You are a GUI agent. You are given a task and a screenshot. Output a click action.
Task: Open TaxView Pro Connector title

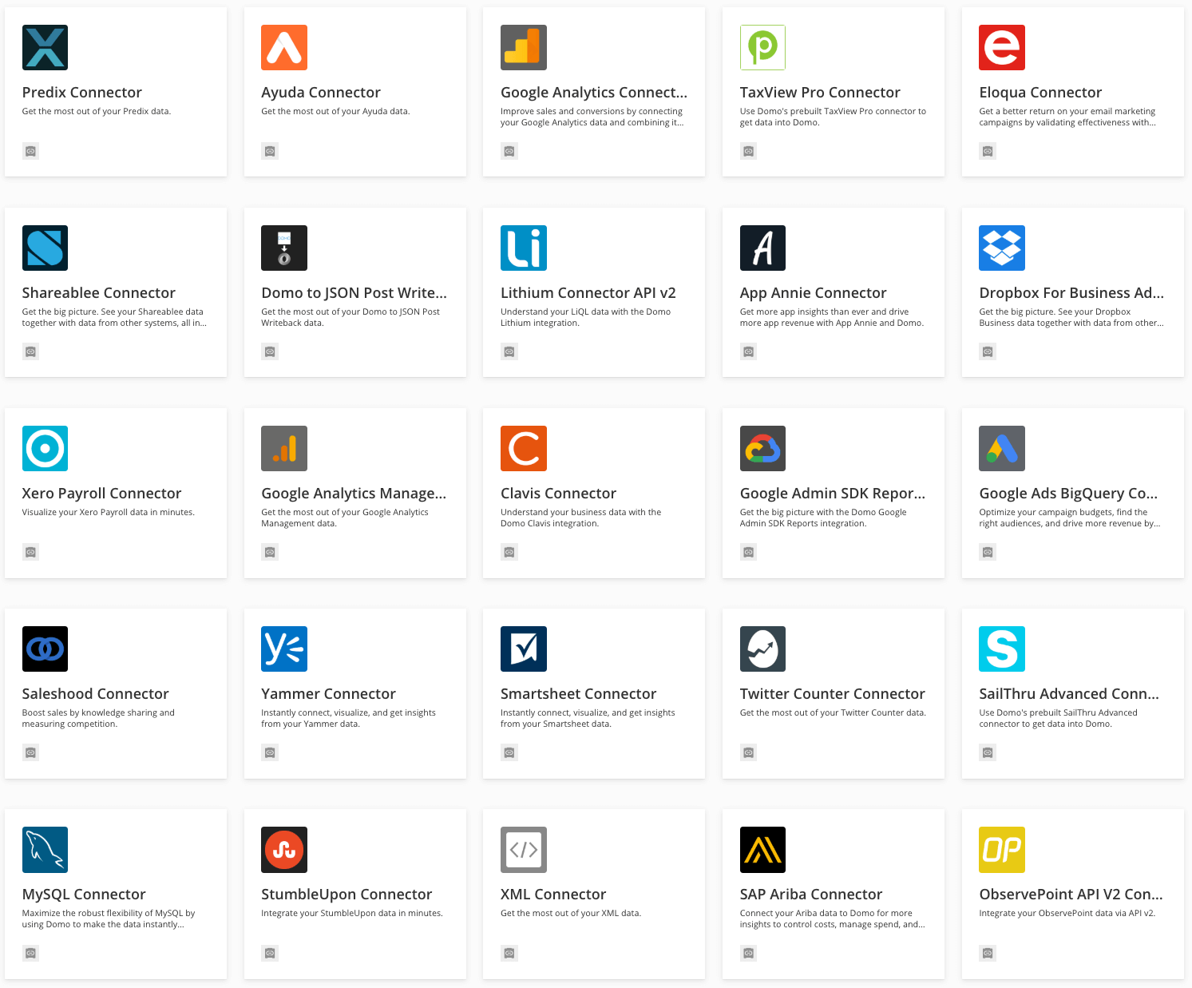(x=820, y=93)
